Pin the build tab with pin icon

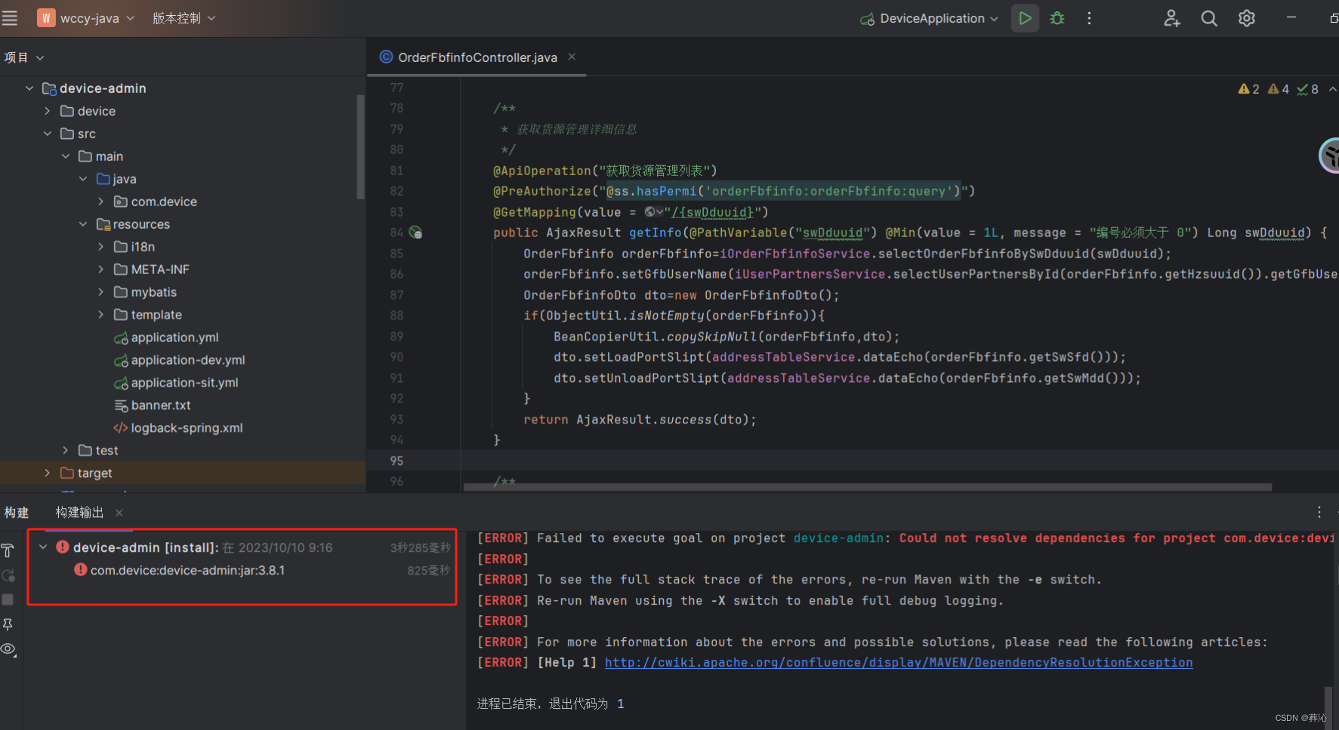click(8, 624)
